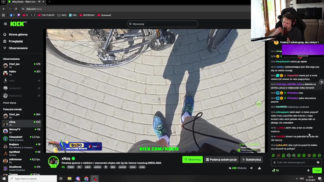Open offline channel RybsonLoL
Image resolution: width=324 pixels, height=182 pixels.
point(22,96)
